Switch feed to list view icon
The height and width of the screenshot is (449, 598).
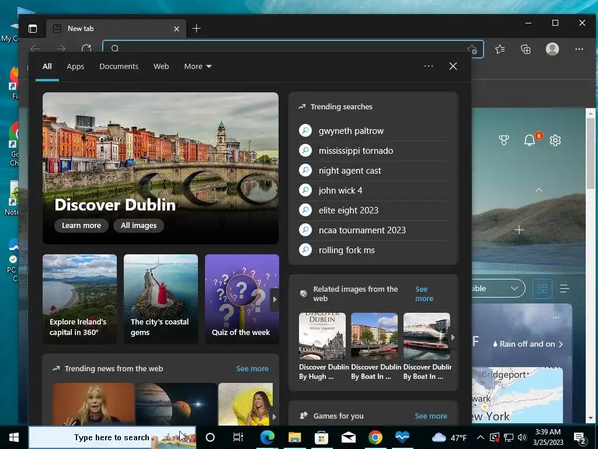(564, 288)
